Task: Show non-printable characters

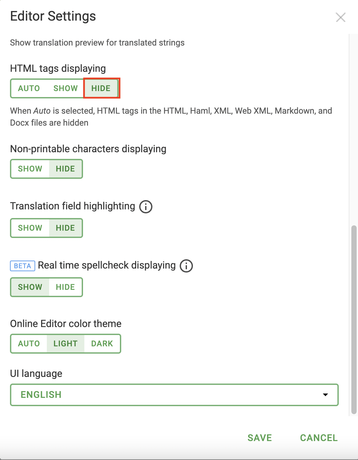Action: [x=30, y=169]
